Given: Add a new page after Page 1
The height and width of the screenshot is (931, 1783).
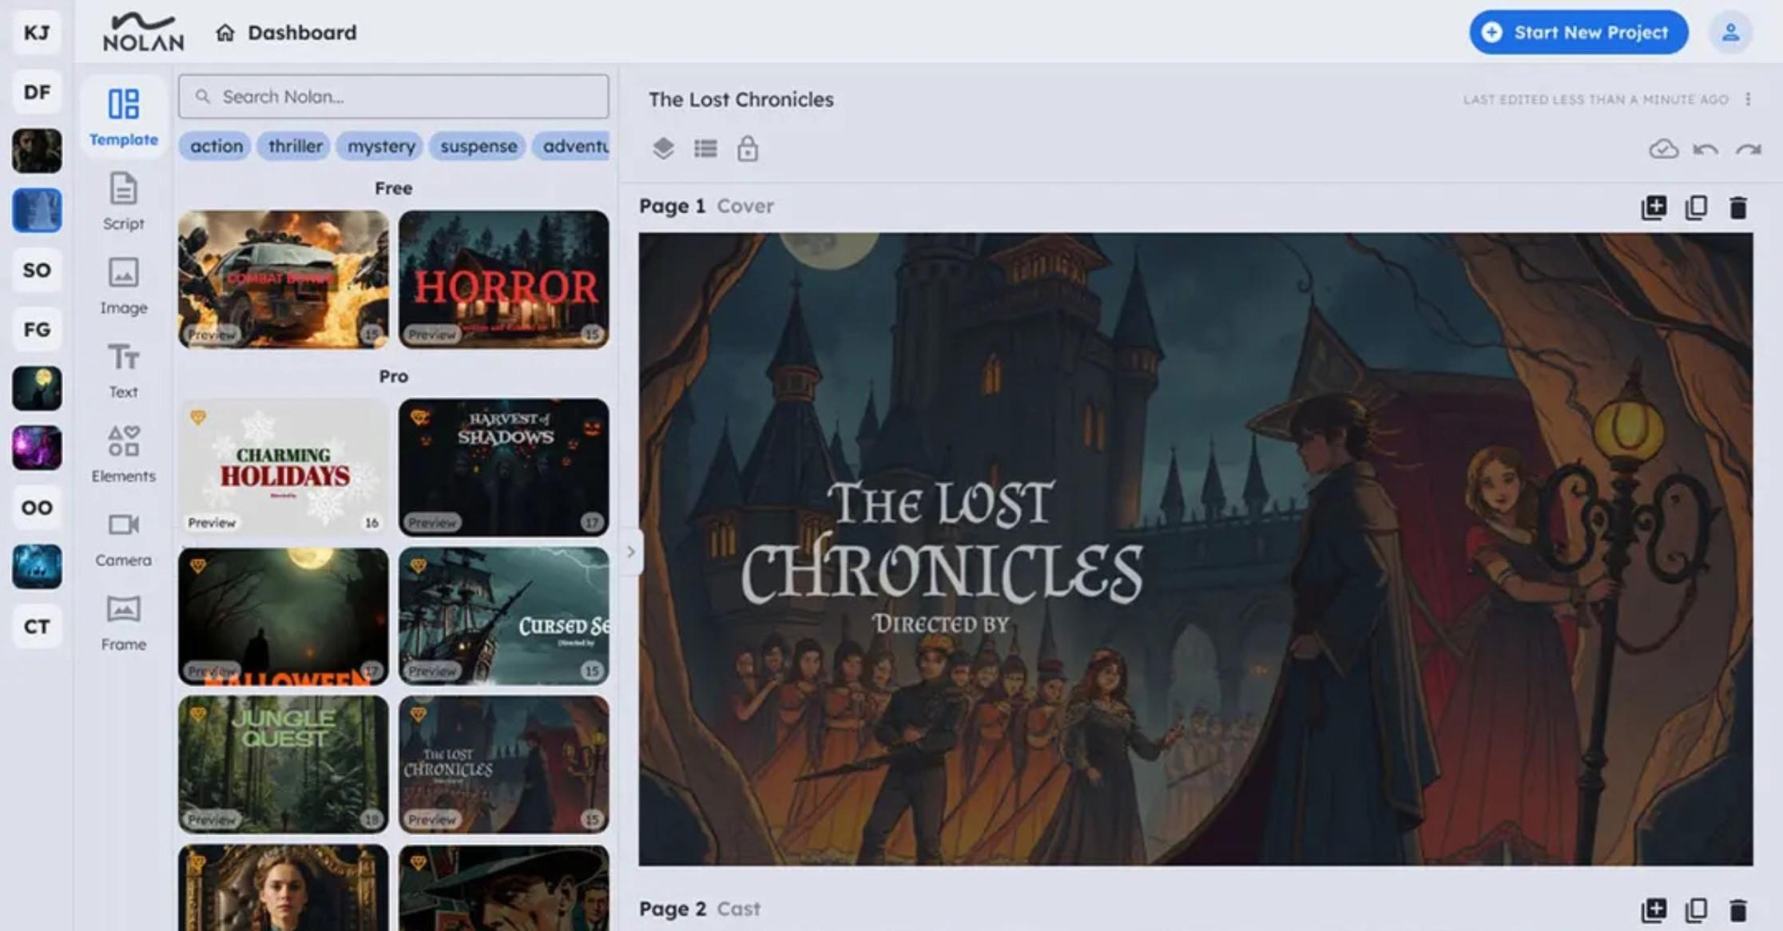Looking at the screenshot, I should (1654, 208).
